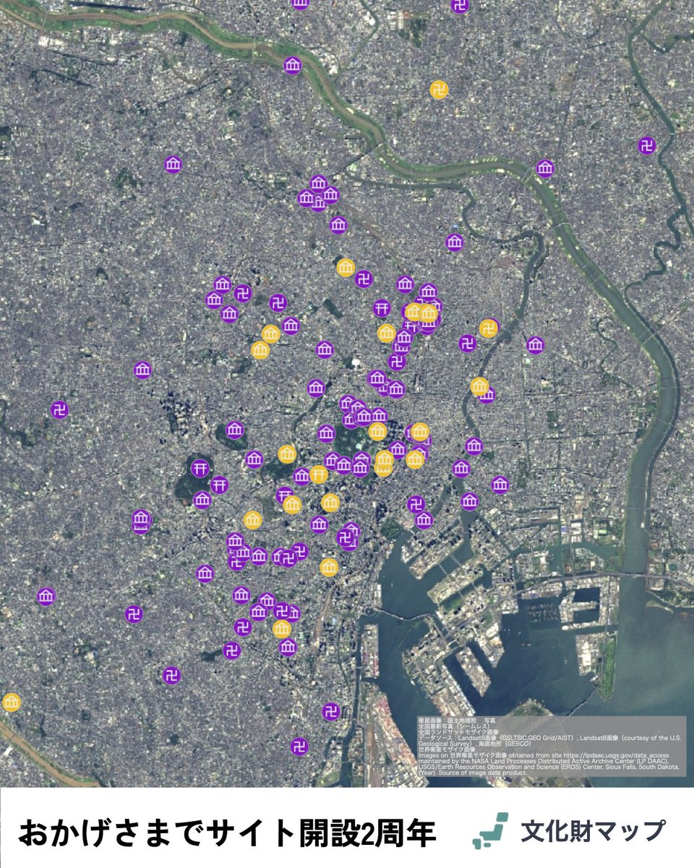This screenshot has width=694, height=868.
Task: Click attribution line 衛星画像：国土地理院 写真
Action: coord(457,721)
